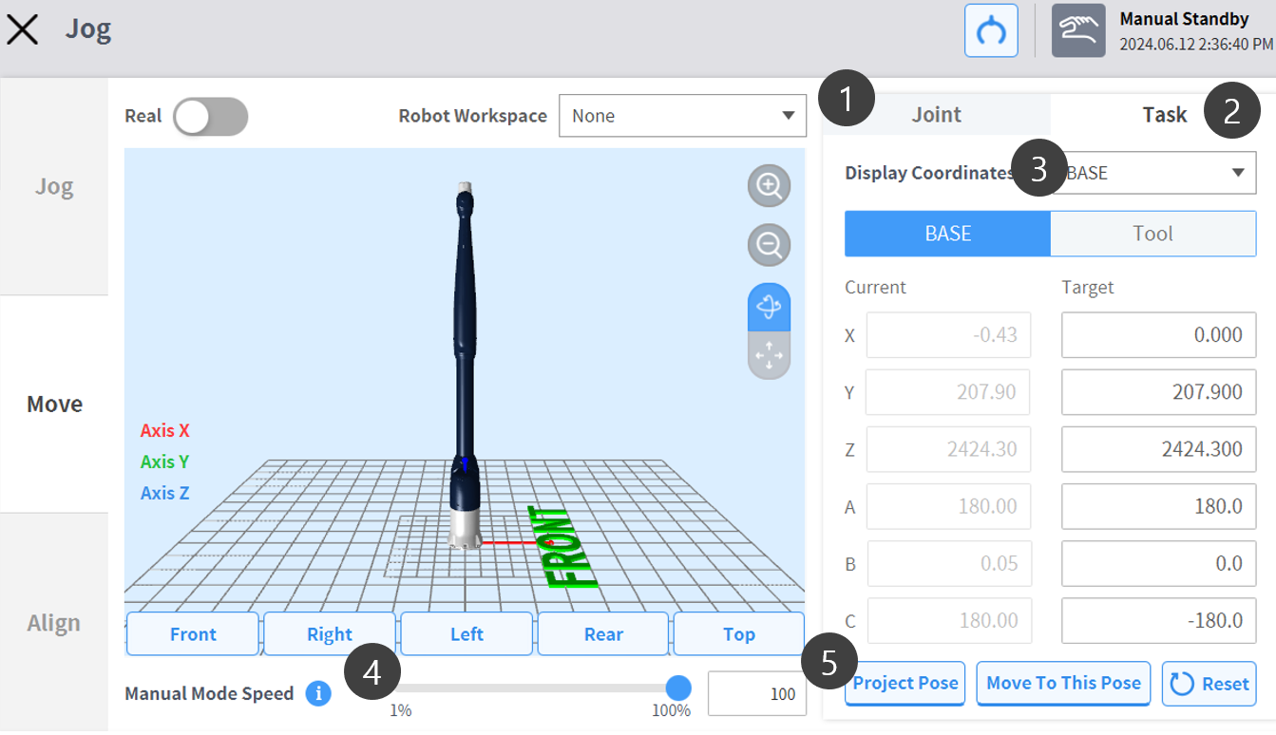Click the blue rotate arrow icon in header

(991, 31)
